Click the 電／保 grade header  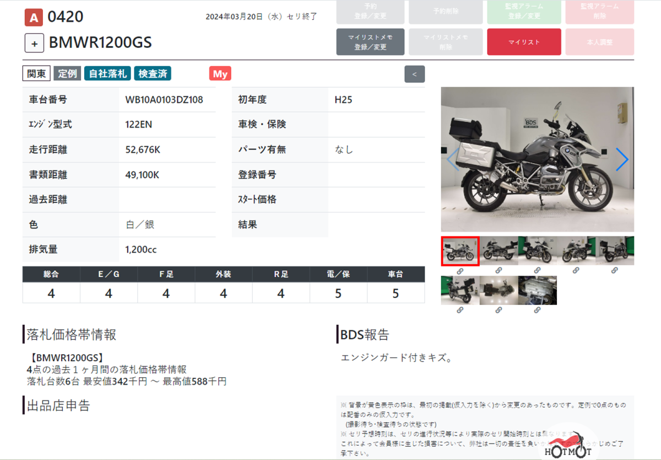click(338, 274)
